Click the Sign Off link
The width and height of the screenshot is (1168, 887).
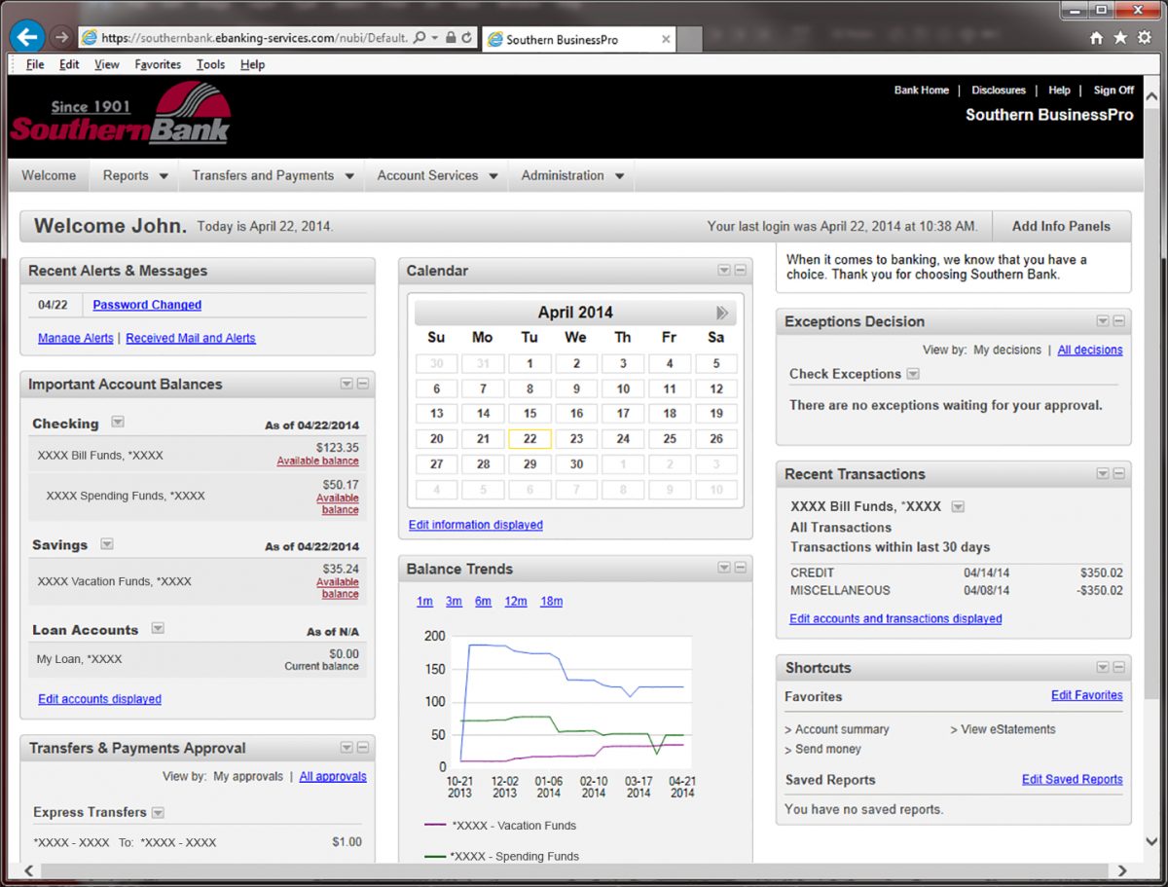coord(1113,91)
